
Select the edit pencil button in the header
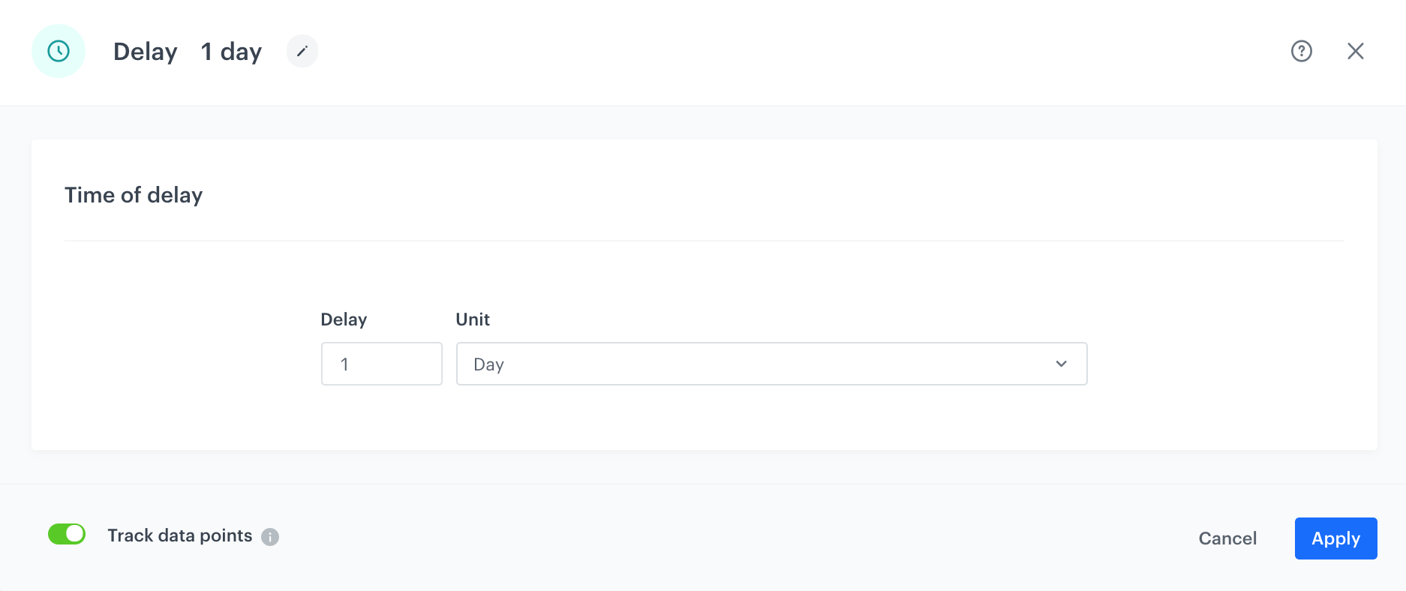[302, 51]
